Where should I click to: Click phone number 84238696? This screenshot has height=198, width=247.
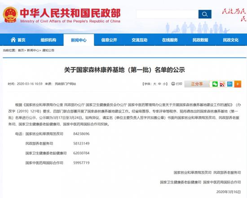tap(81, 134)
